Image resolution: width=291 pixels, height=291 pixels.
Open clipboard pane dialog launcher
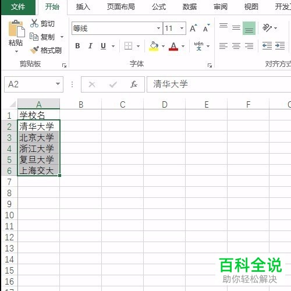coord(64,66)
